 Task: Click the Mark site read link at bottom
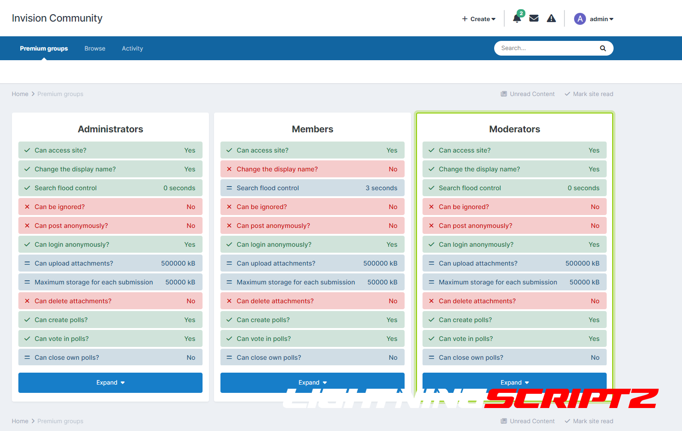pos(592,421)
